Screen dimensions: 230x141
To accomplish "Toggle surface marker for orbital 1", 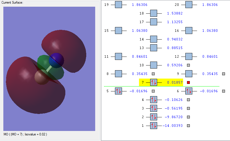I will (188, 126).
